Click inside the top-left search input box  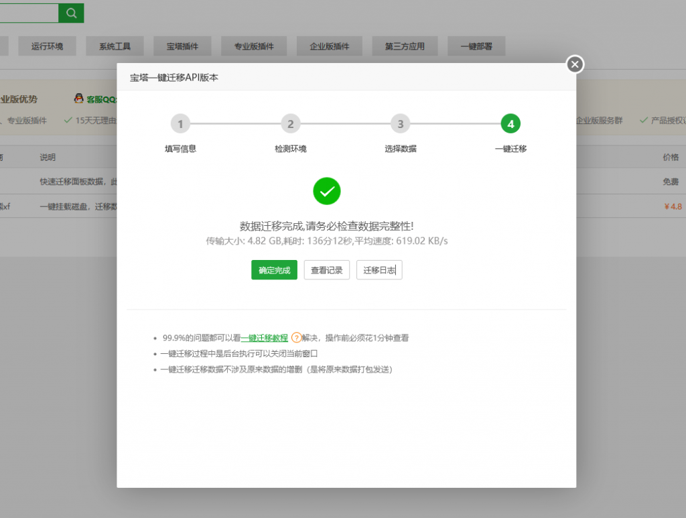click(x=28, y=13)
